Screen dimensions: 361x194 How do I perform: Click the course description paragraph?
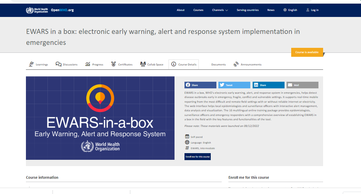[251, 106]
